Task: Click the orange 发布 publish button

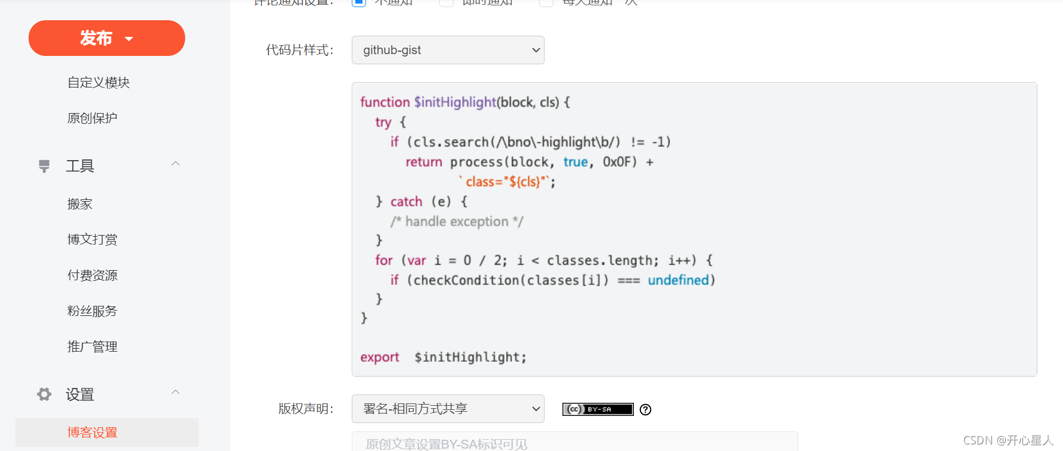Action: [x=107, y=38]
